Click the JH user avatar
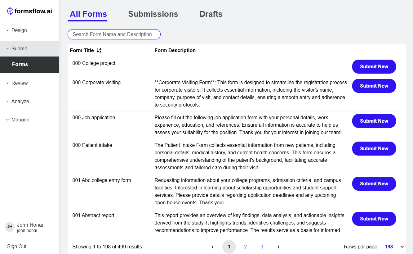Viewport: 413px width, 254px height. coord(10,227)
